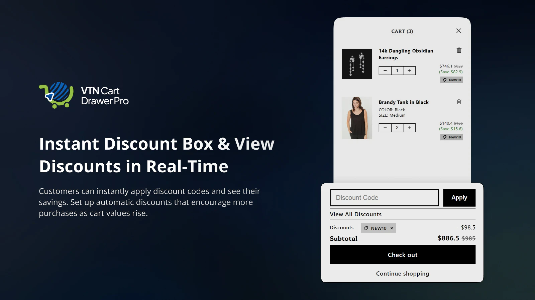Click inside the Discount Code input field
The image size is (535, 300).
(384, 197)
